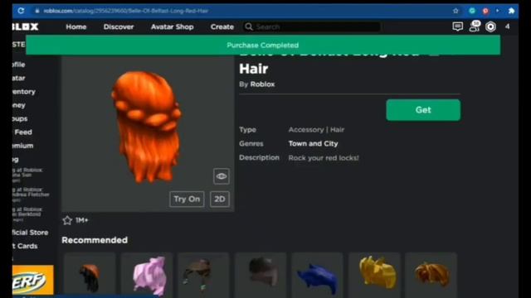Image resolution: width=531 pixels, height=298 pixels.
Task: Click the Roblox logo
Action: 25,26
